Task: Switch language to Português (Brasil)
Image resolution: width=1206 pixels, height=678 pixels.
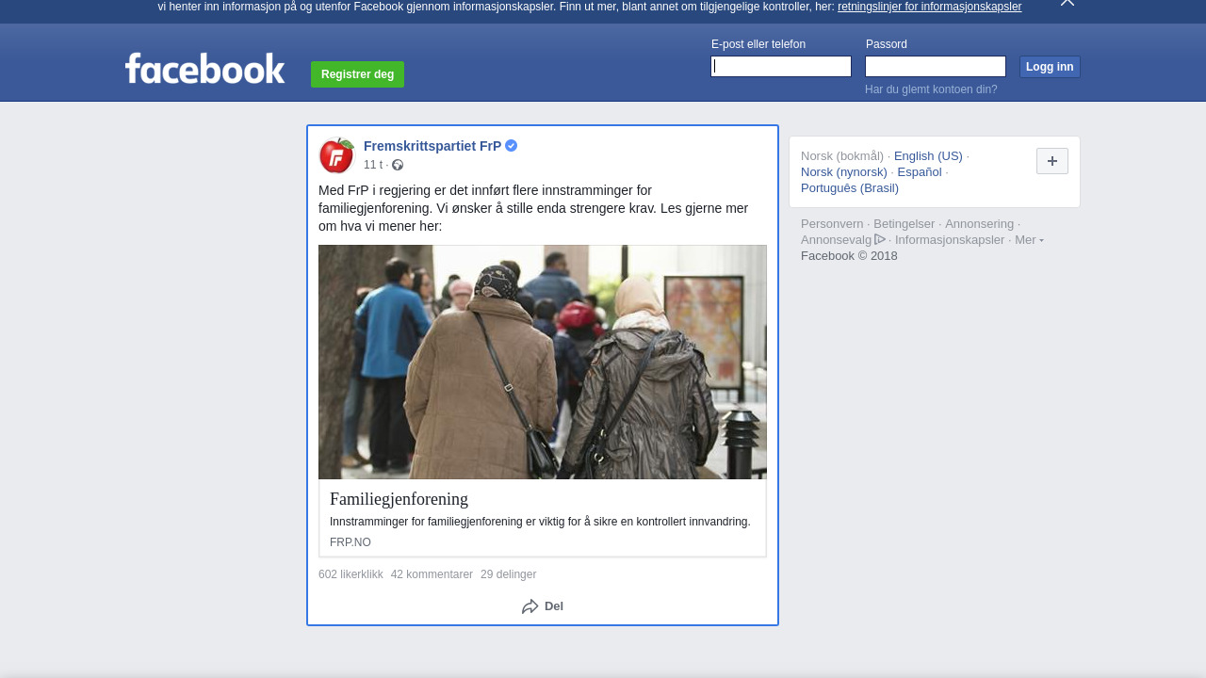Action: (850, 188)
